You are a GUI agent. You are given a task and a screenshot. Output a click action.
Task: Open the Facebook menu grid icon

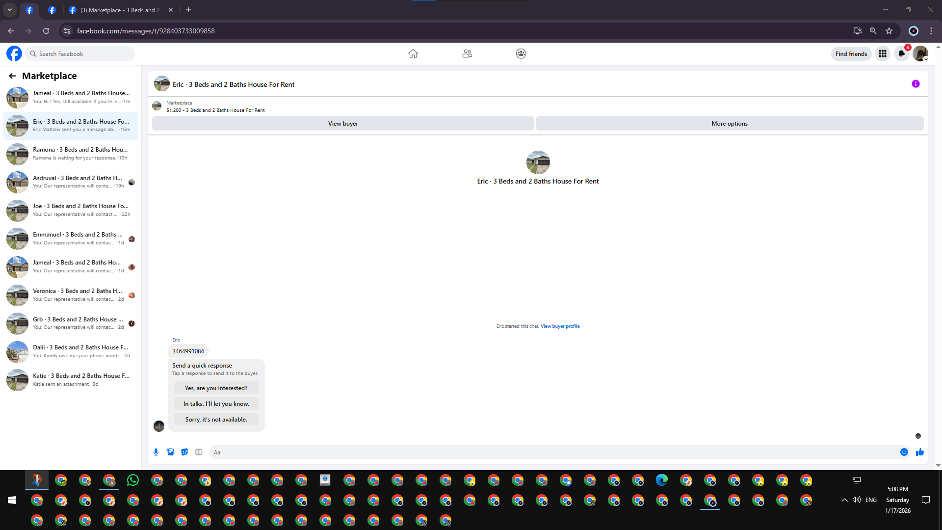coord(883,53)
